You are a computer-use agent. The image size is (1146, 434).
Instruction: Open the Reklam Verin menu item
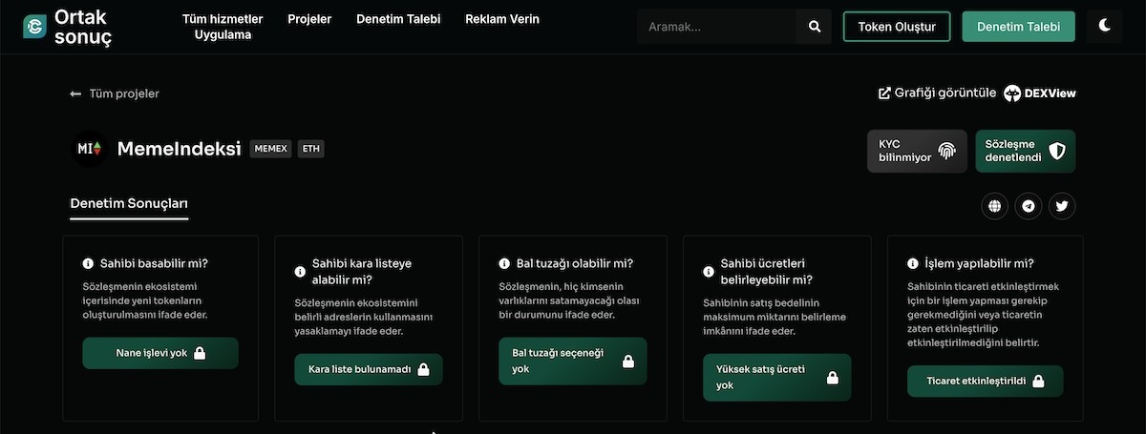pyautogui.click(x=502, y=19)
